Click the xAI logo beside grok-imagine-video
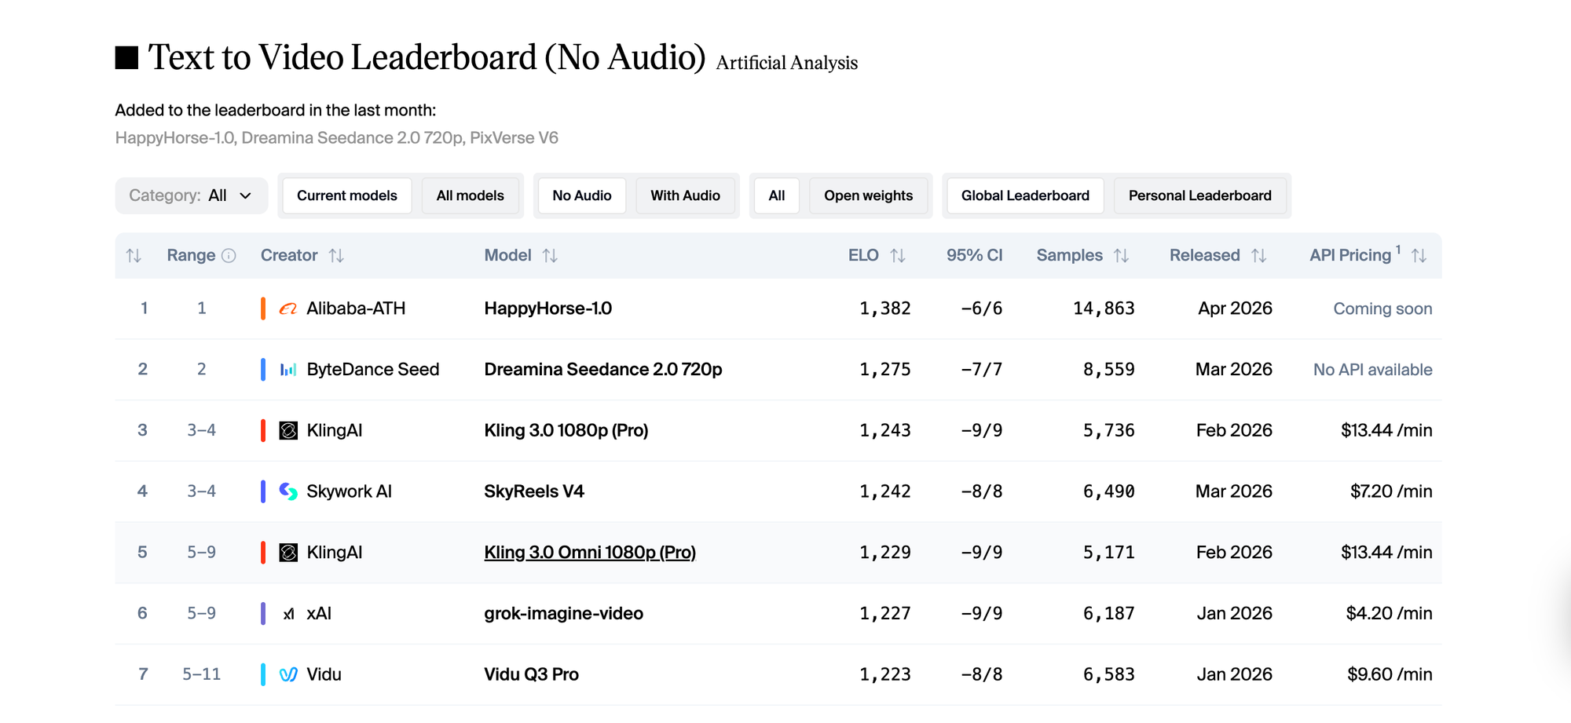1571x723 pixels. 287,613
